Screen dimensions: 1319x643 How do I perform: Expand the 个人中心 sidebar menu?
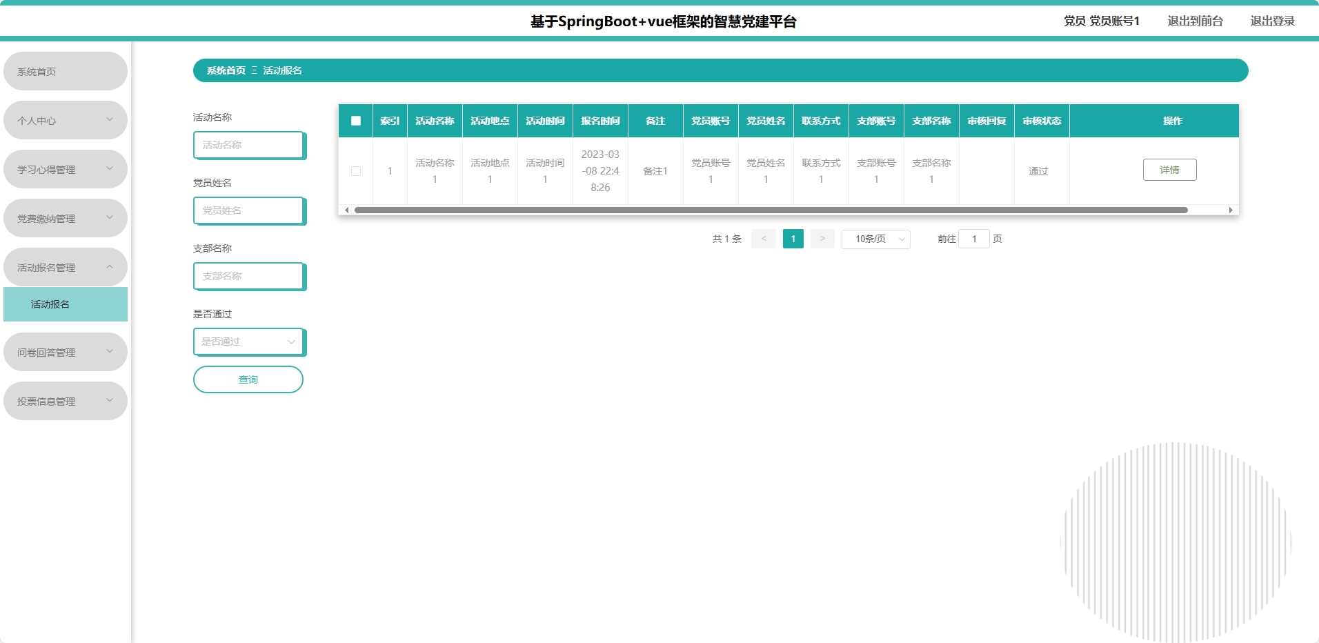tap(66, 120)
